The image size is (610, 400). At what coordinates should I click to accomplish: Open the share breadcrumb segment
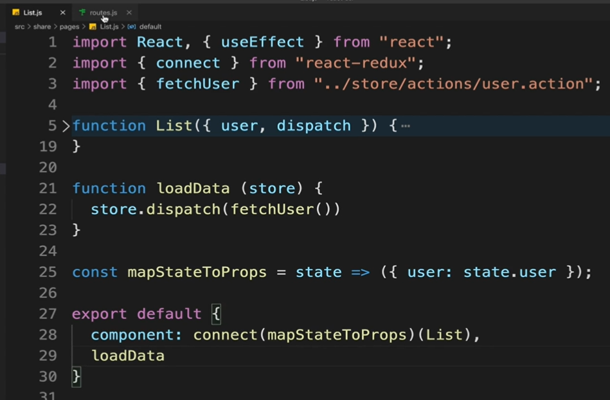pos(42,26)
